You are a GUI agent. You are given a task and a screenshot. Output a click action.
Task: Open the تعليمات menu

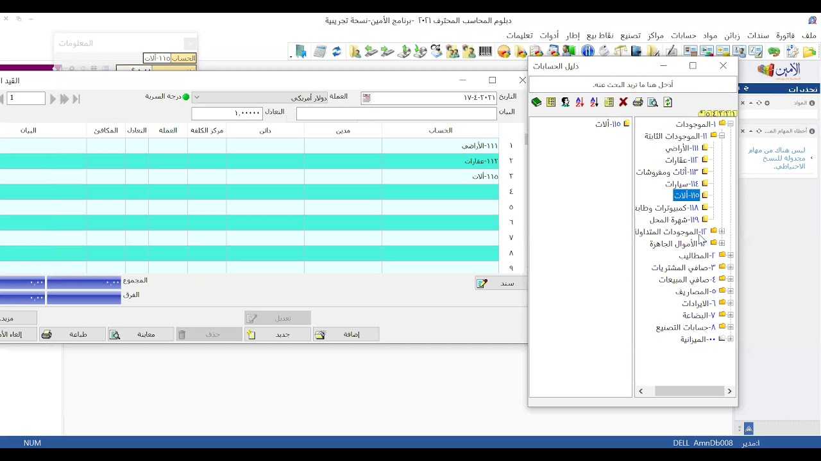tap(520, 36)
